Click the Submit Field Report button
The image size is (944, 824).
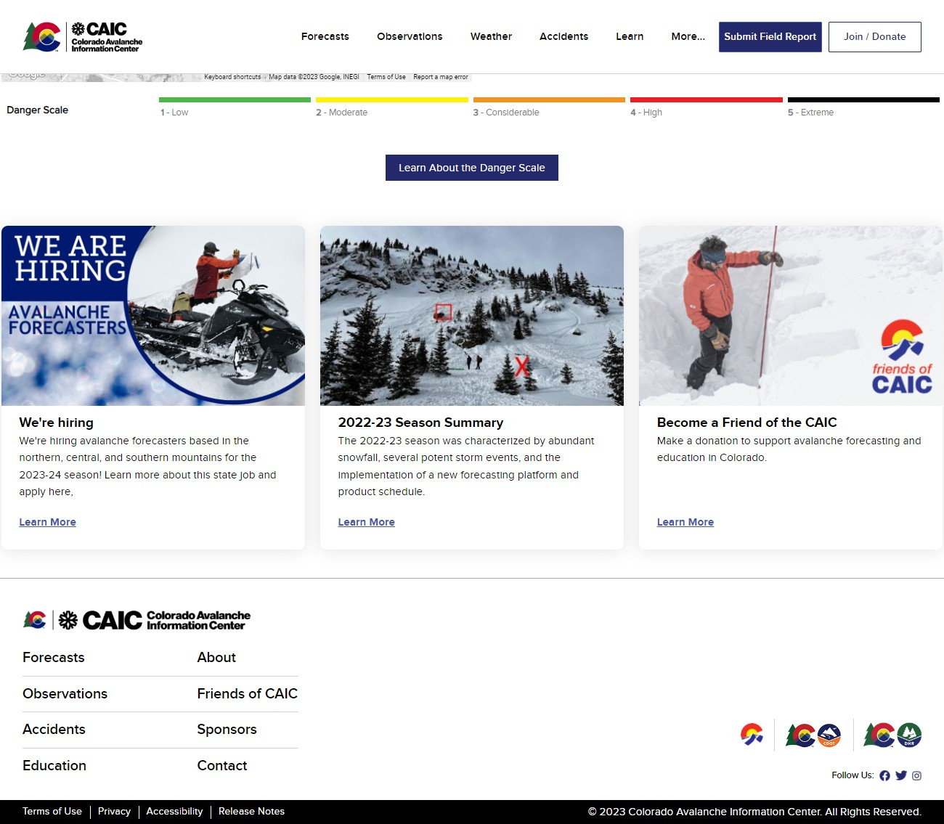(770, 37)
